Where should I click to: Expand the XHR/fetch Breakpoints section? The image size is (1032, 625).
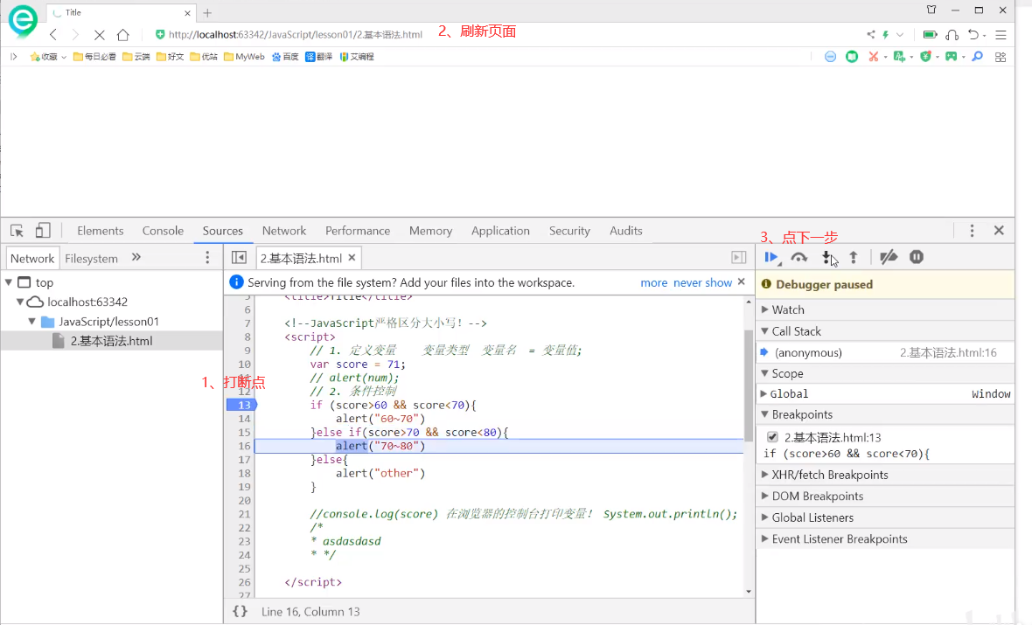pyautogui.click(x=829, y=475)
